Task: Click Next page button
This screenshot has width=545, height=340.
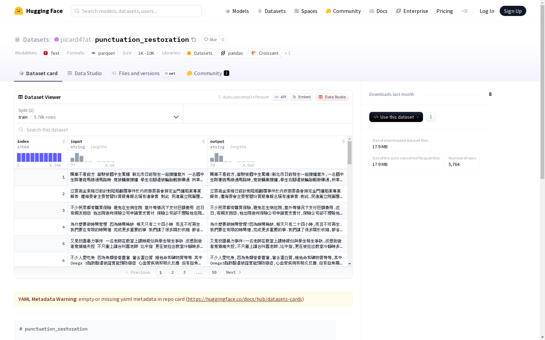Action: click(234, 272)
